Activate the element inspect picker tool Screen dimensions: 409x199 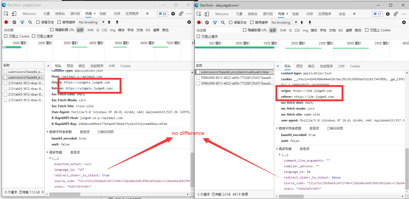point(6,13)
